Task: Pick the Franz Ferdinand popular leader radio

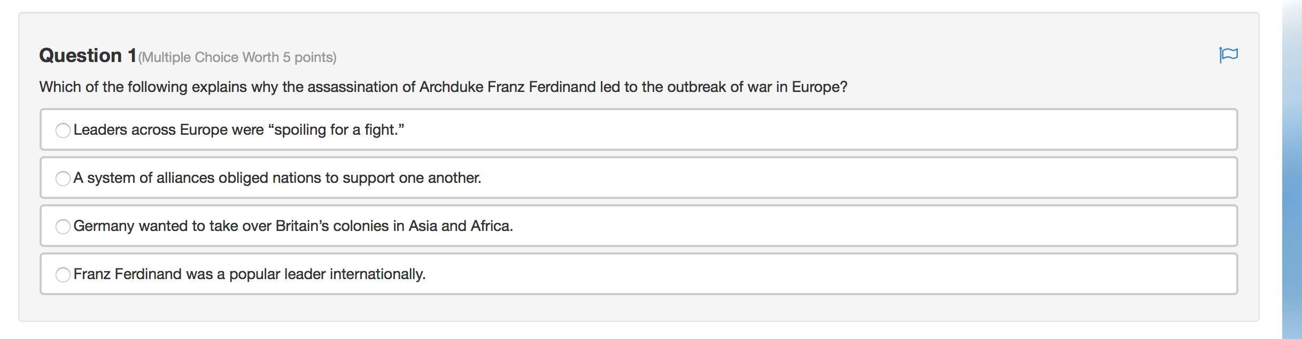Action: [63, 275]
